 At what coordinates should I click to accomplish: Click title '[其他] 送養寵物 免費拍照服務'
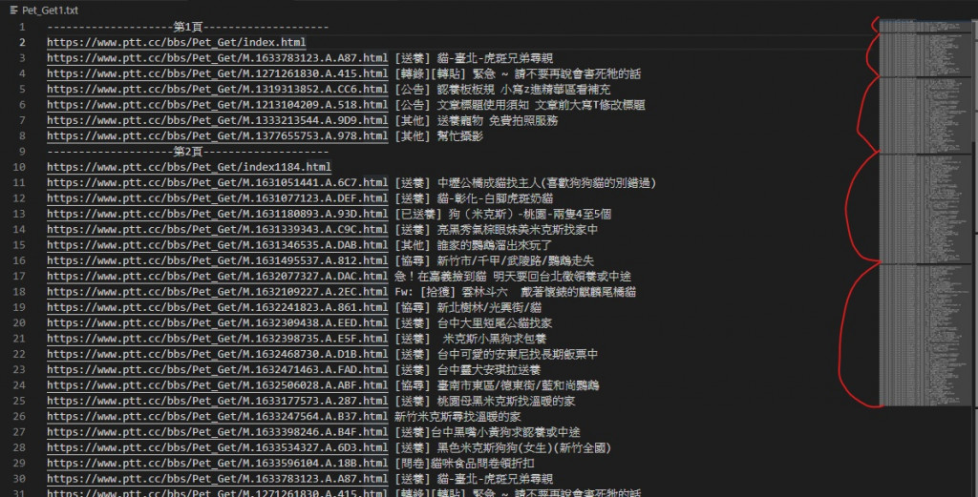click(x=476, y=120)
